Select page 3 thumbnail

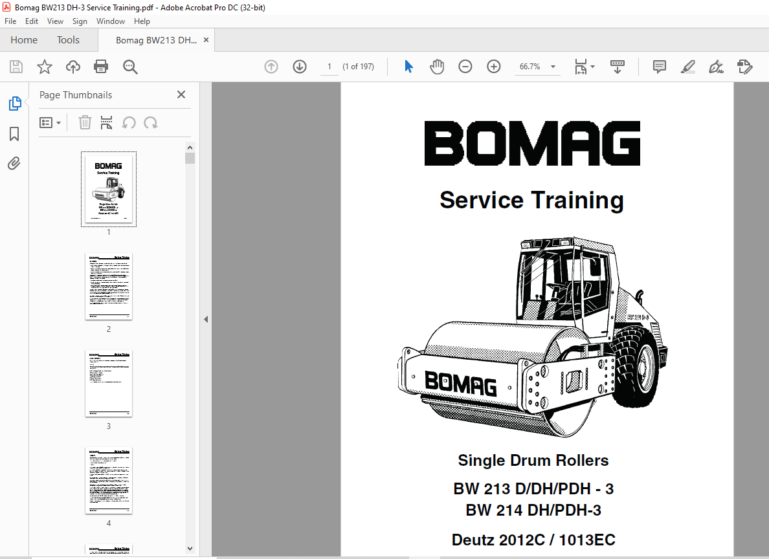pyautogui.click(x=108, y=384)
